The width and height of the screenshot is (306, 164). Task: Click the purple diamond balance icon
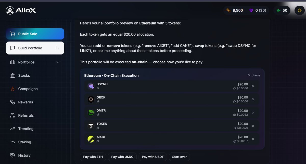[x=252, y=10]
